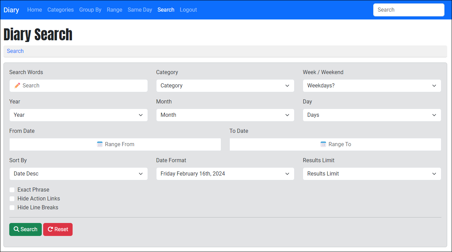The image size is (452, 252).
Task: Select Range in the top navigation
Action: pos(114,10)
